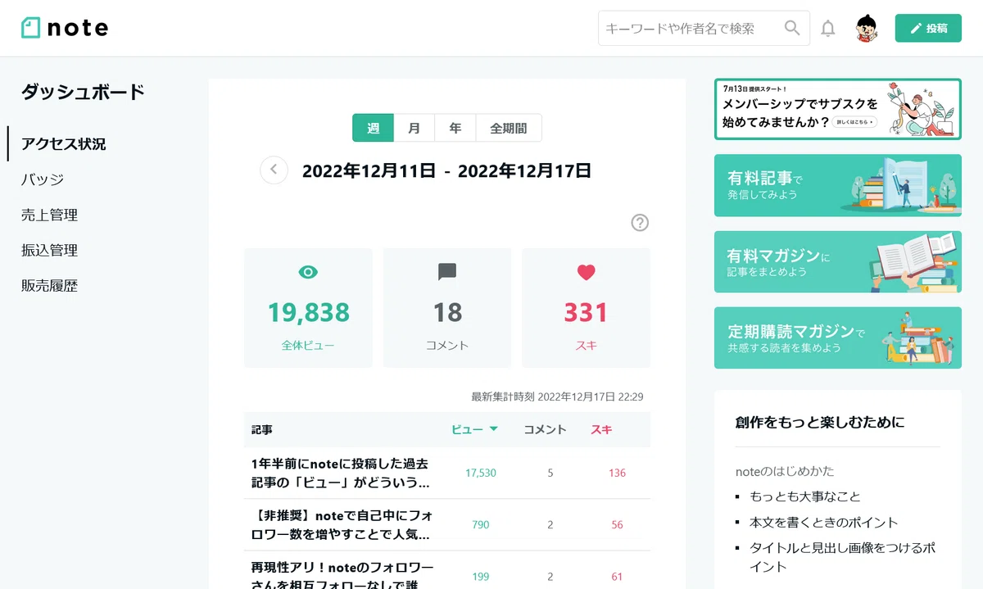Open the help question mark icon

pyautogui.click(x=640, y=223)
